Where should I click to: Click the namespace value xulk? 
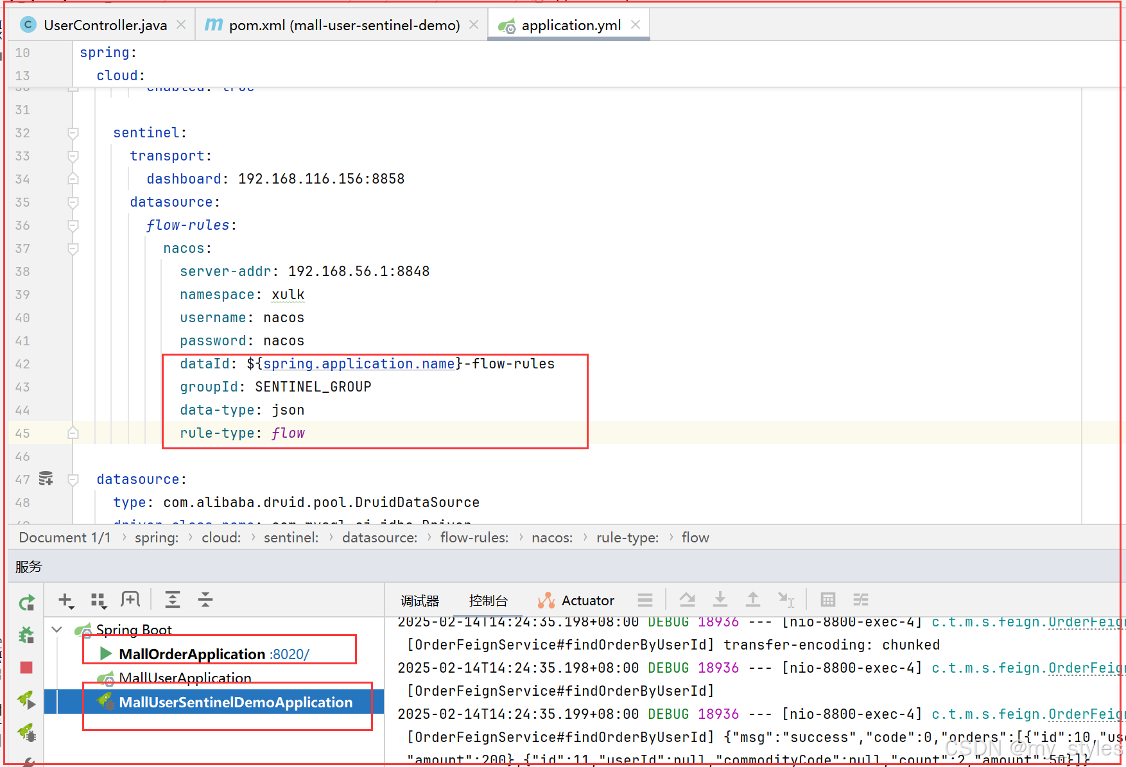pos(288,295)
